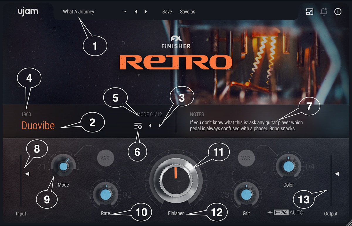Click the Output slider arrow marker
352x226 pixels.
pyautogui.click(x=337, y=174)
